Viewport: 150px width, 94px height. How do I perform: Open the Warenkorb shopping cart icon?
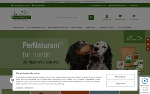134,18
